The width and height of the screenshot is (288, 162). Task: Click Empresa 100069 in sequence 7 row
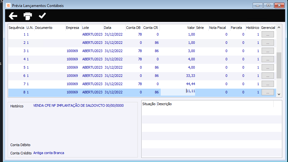click(72, 84)
